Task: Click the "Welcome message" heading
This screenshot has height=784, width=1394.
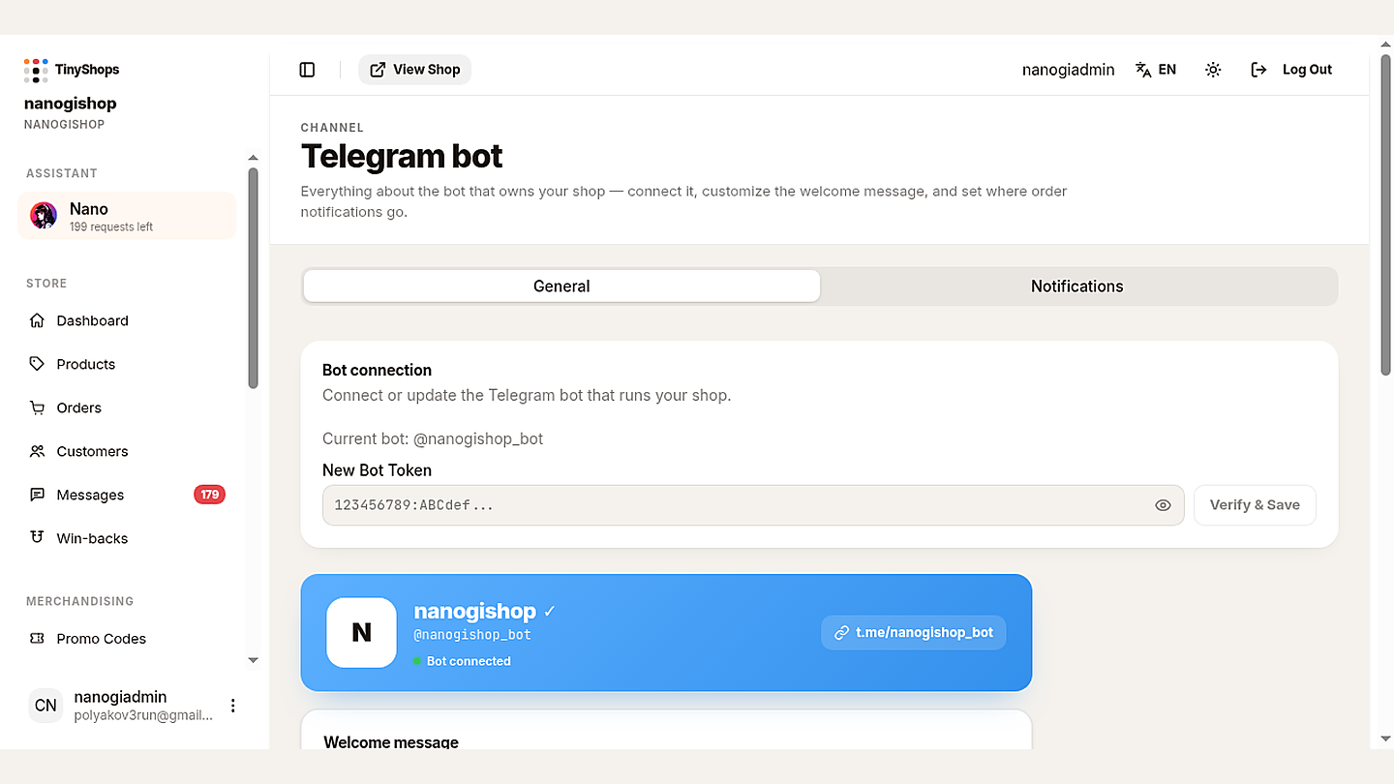Action: (x=391, y=742)
